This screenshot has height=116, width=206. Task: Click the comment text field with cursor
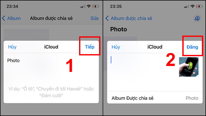pos(143,72)
